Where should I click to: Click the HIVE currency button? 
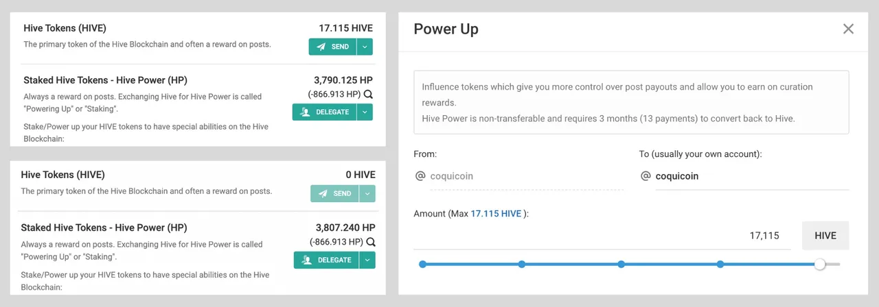825,236
